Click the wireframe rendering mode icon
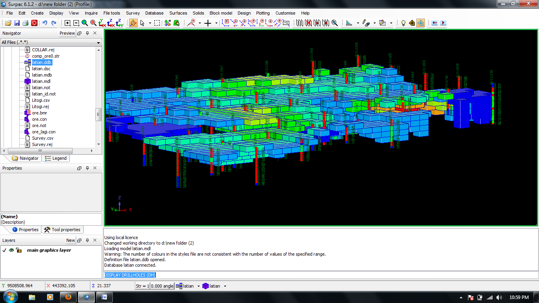The height and width of the screenshot is (303, 539). 420,23
